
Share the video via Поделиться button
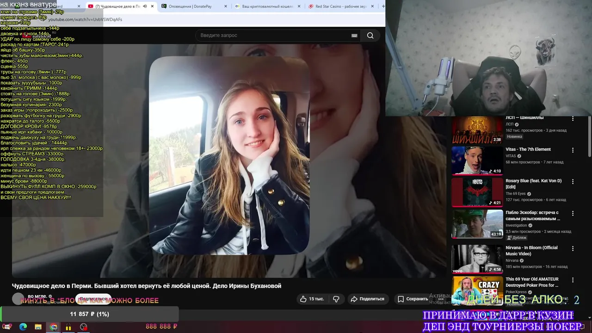[368, 299]
